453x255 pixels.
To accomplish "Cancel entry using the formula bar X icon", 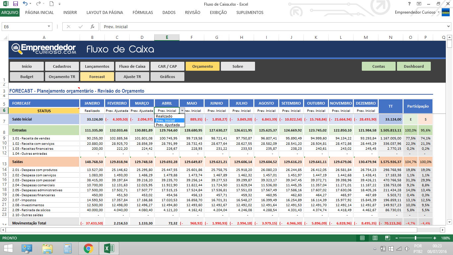I will (x=69, y=26).
